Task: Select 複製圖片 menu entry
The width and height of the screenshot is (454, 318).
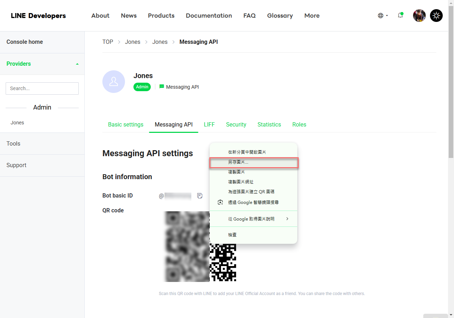Action: [253, 172]
